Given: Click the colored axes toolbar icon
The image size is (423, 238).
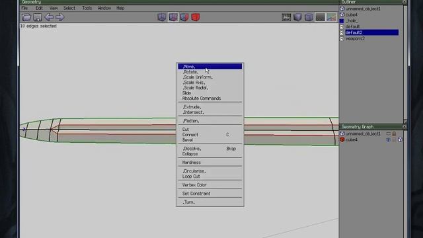Looking at the screenshot, I should click(332, 17).
